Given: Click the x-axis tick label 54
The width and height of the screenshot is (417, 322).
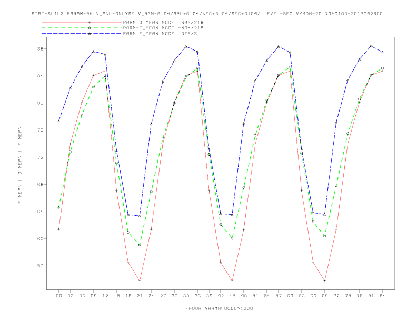Looking at the screenshot, I should click(267, 296).
